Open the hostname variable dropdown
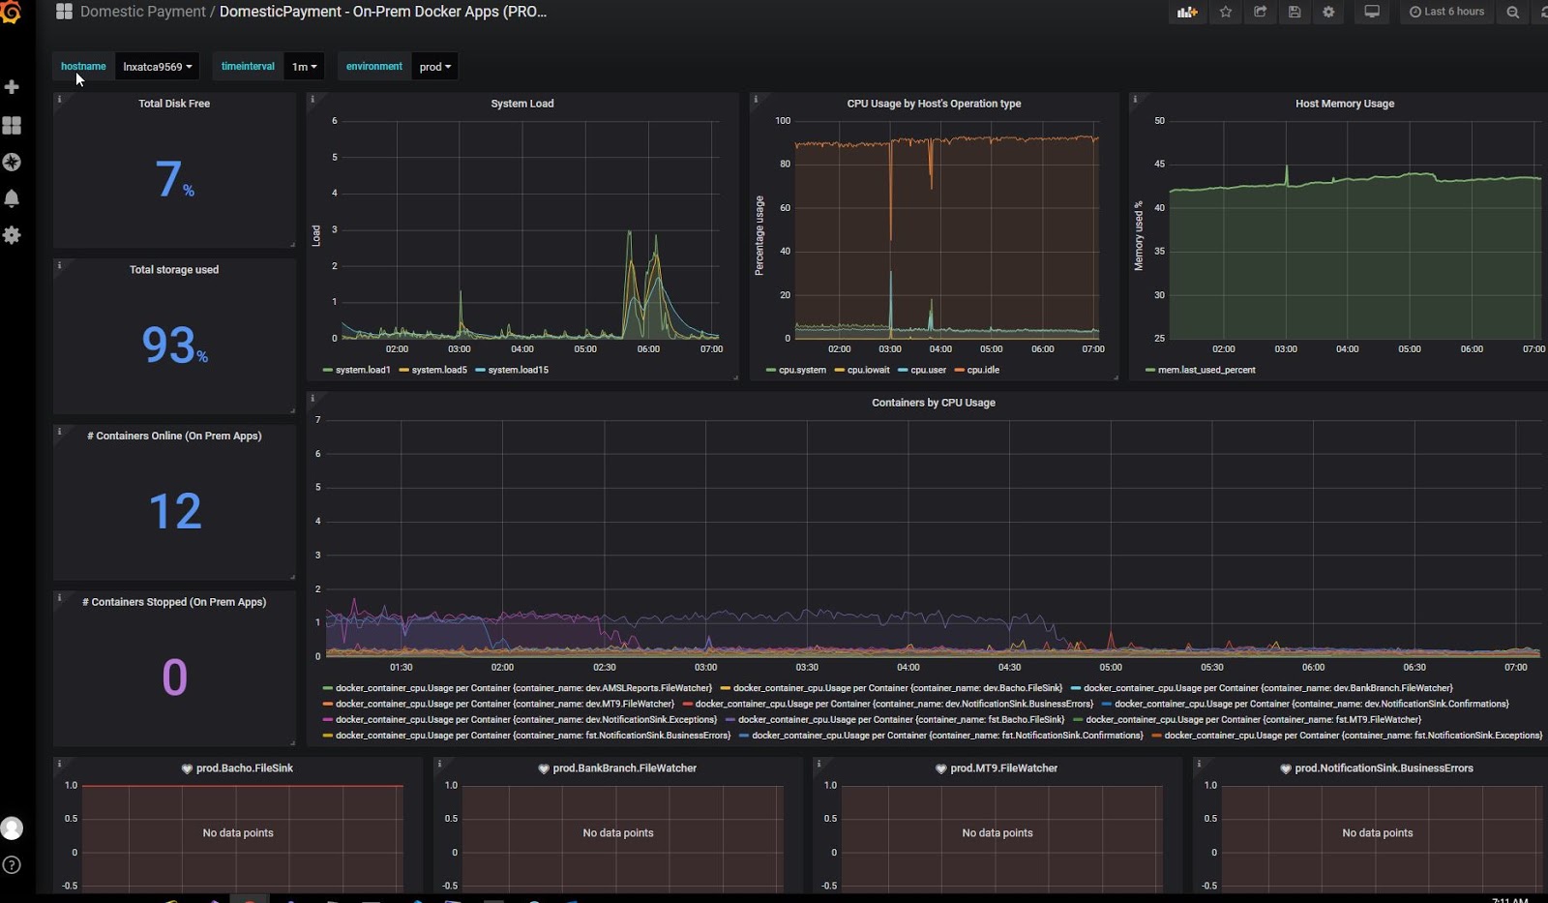Screen dimensions: 1548x903 157,66
